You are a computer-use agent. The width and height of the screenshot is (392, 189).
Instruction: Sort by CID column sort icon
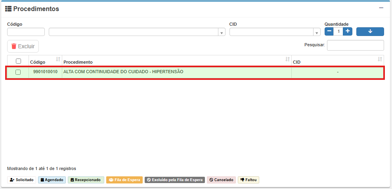coord(380,59)
